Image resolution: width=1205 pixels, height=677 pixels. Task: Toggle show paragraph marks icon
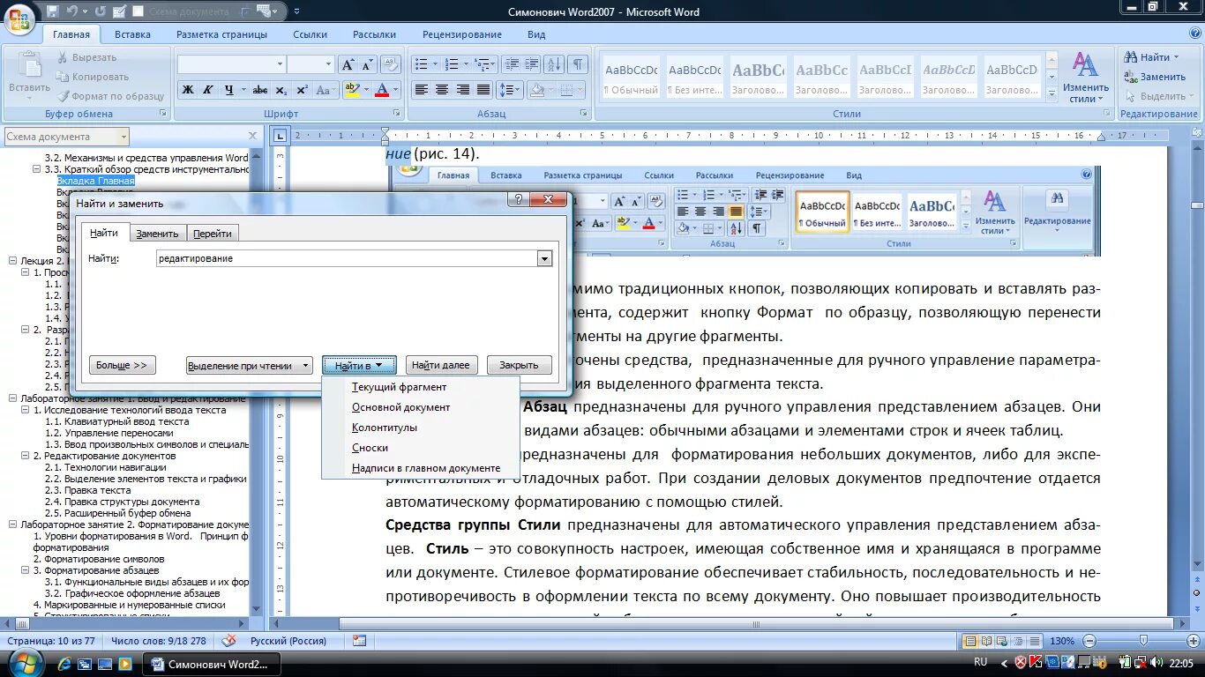click(x=577, y=64)
